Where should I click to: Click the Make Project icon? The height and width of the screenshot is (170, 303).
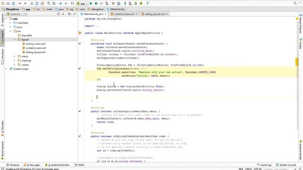(x=72, y=3)
